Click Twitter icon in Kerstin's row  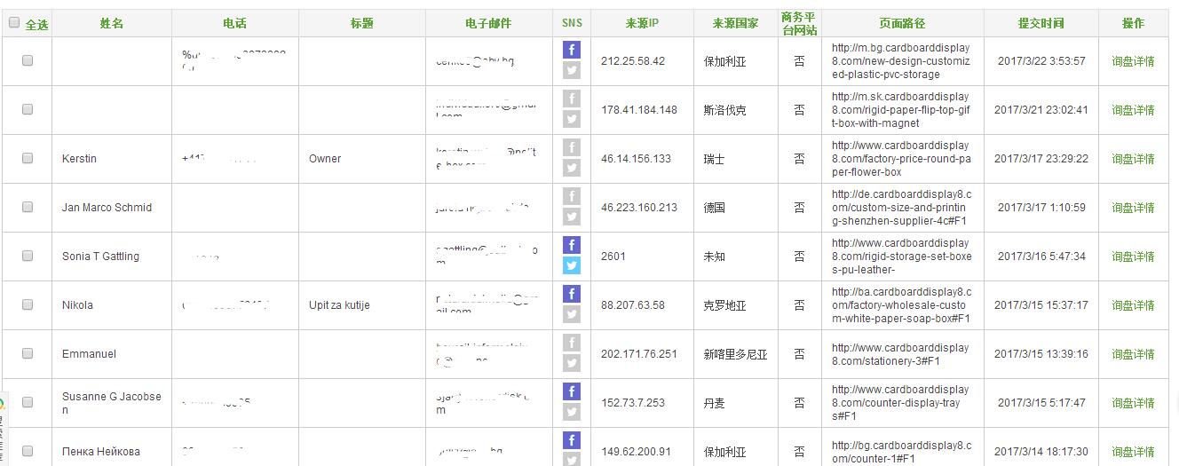pyautogui.click(x=572, y=168)
